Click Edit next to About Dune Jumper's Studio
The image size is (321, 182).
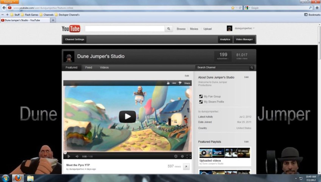coord(246,77)
